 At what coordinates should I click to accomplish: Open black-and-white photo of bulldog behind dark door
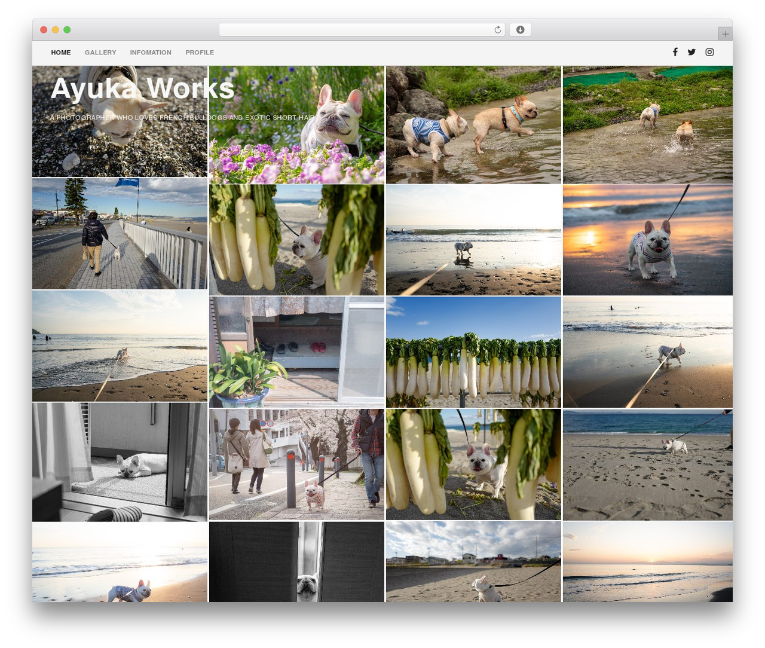point(297,562)
